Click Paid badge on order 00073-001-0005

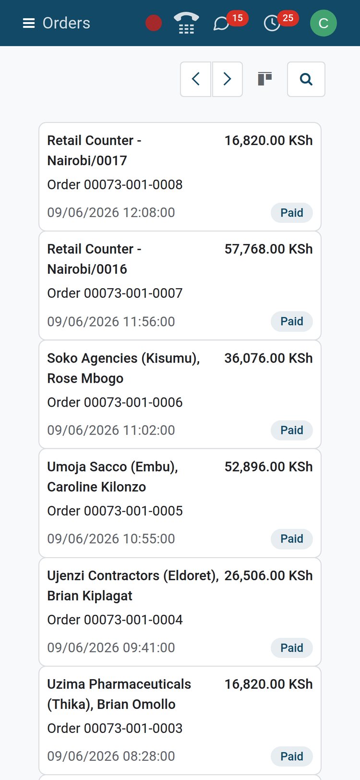point(292,539)
